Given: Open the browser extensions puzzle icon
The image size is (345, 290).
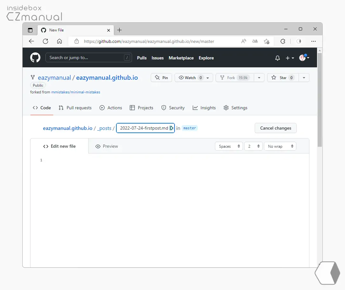Looking at the screenshot, I should tap(283, 41).
